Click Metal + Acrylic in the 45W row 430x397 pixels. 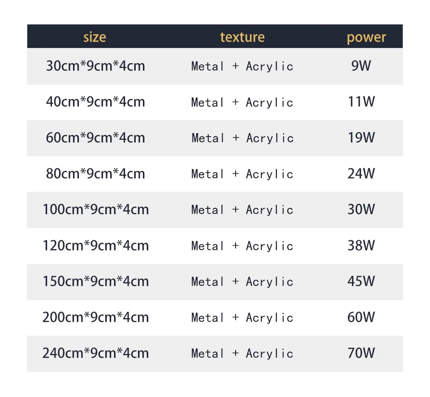pyautogui.click(x=242, y=282)
